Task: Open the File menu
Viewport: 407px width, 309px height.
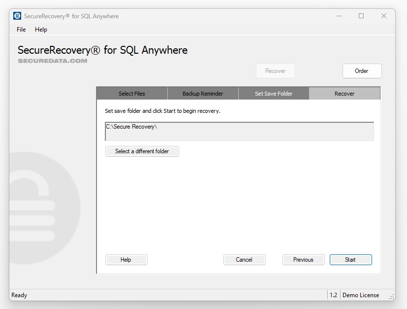Action: pyautogui.click(x=21, y=30)
